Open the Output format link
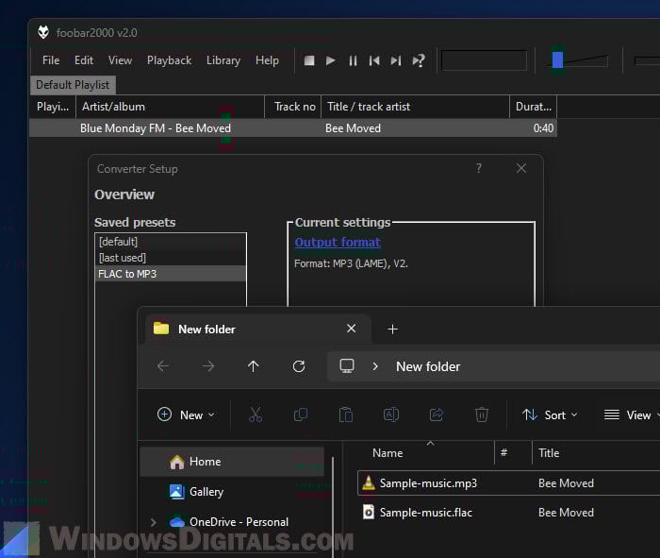The width and height of the screenshot is (660, 558). pyautogui.click(x=338, y=243)
